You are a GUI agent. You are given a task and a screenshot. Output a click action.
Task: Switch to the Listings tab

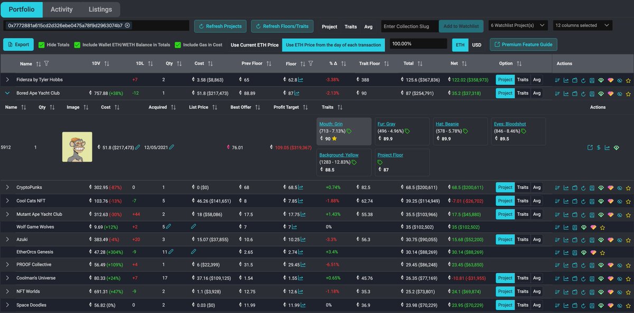pyautogui.click(x=100, y=9)
